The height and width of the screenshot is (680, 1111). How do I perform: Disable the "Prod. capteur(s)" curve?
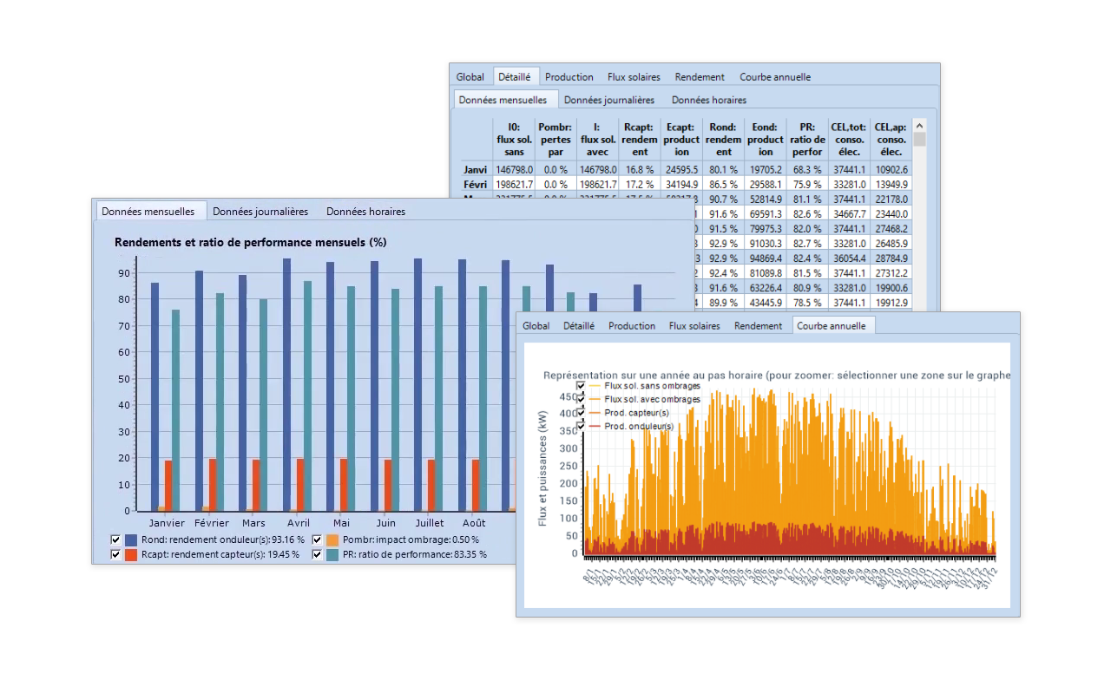(x=581, y=413)
